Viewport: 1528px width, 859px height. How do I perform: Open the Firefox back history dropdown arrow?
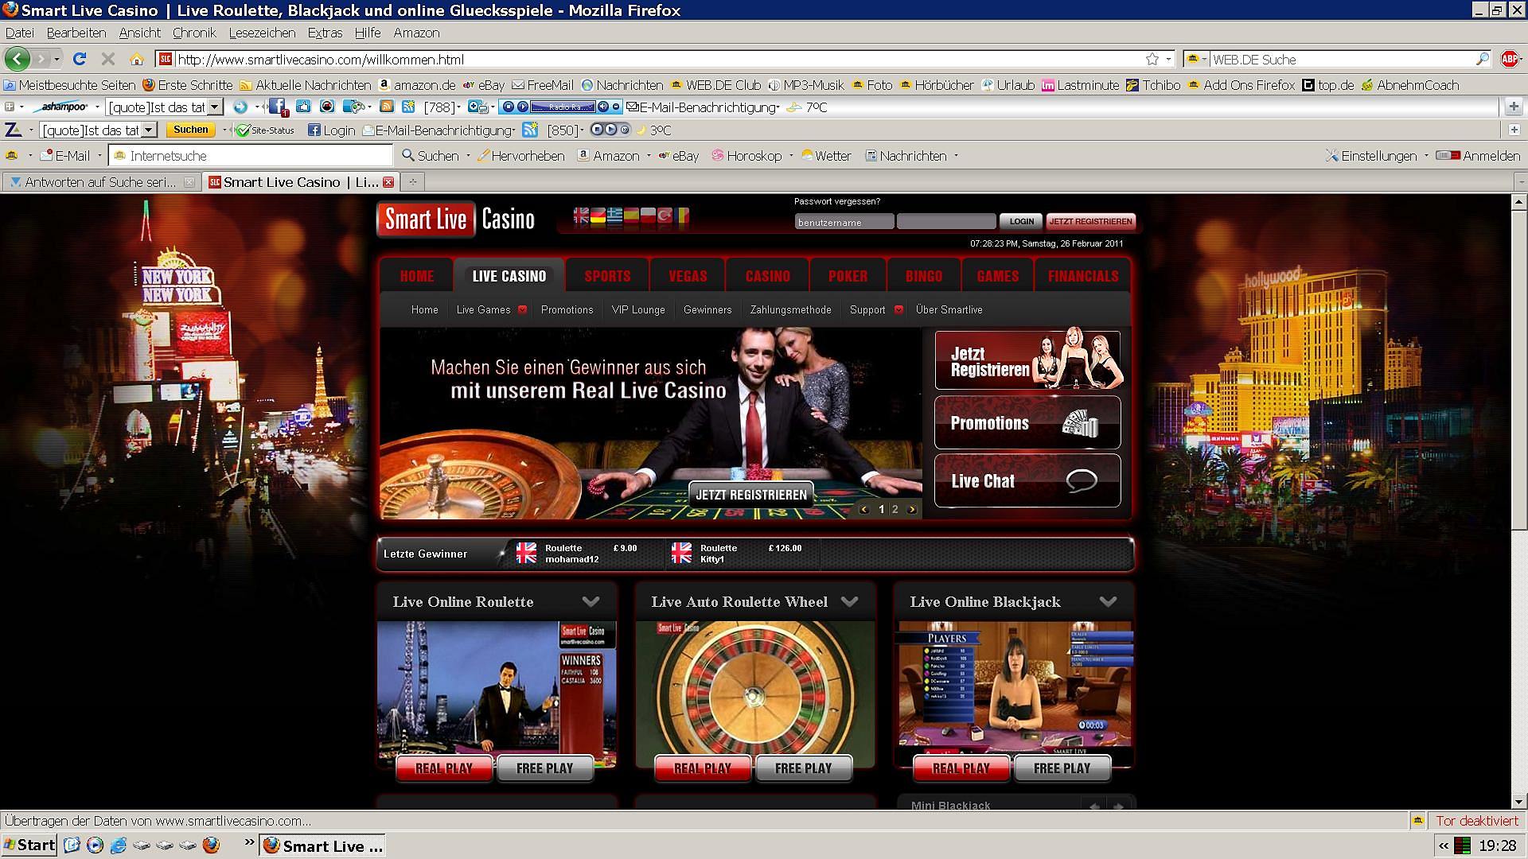(x=57, y=59)
